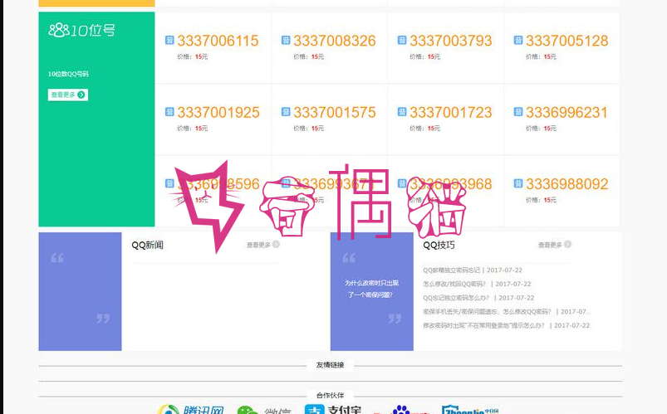Click the type icon beside 3337001575
Screen dimensions: 667x414
tap(286, 112)
